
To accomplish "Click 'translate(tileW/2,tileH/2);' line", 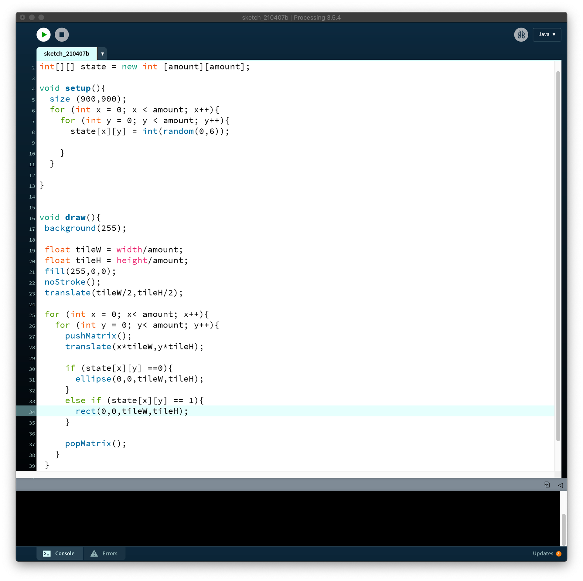I will tap(114, 293).
